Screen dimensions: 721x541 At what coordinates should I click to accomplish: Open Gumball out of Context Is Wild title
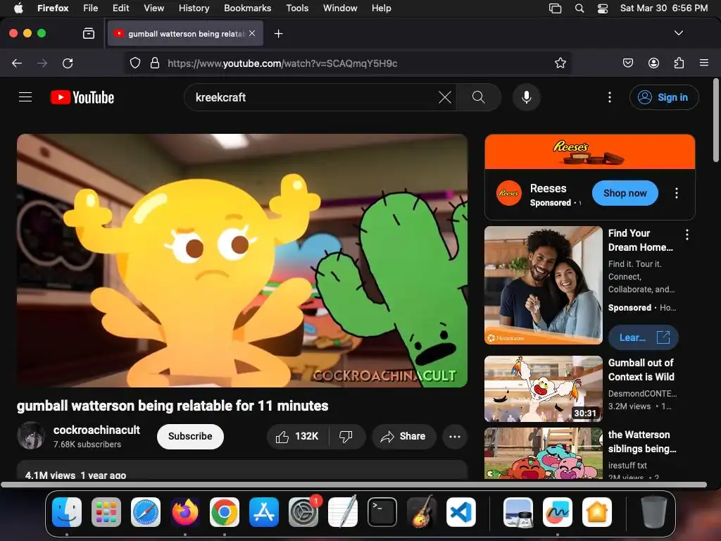pyautogui.click(x=641, y=369)
